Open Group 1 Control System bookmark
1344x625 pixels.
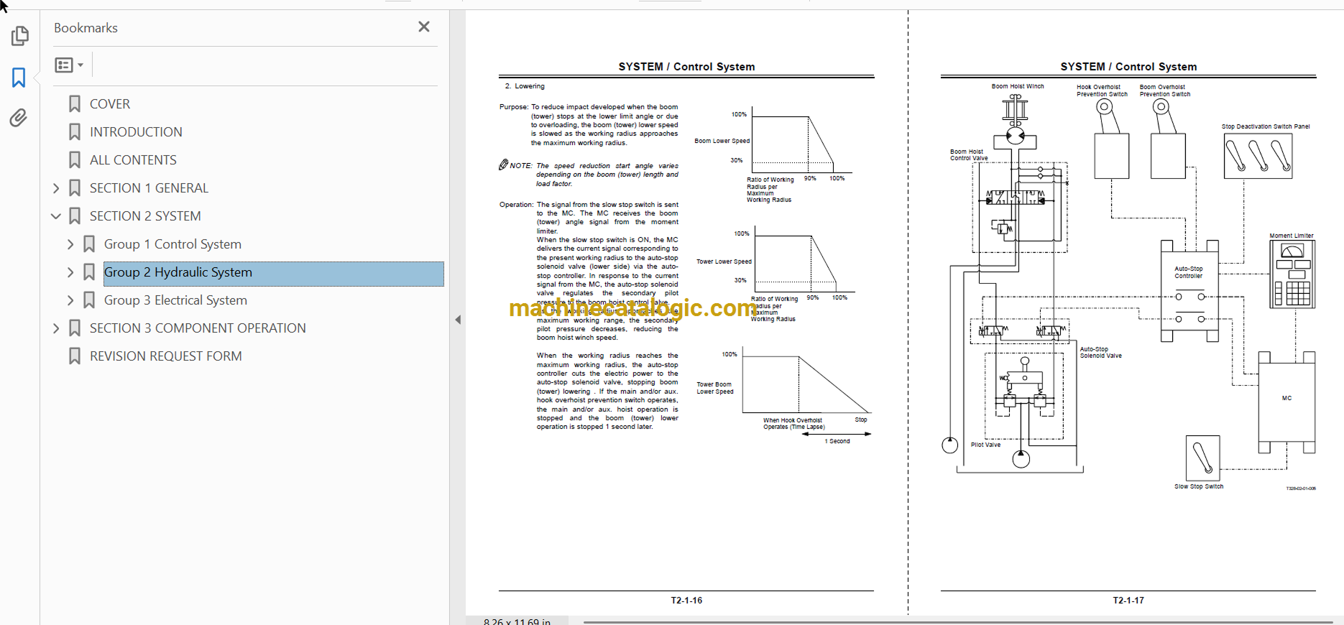coord(172,244)
